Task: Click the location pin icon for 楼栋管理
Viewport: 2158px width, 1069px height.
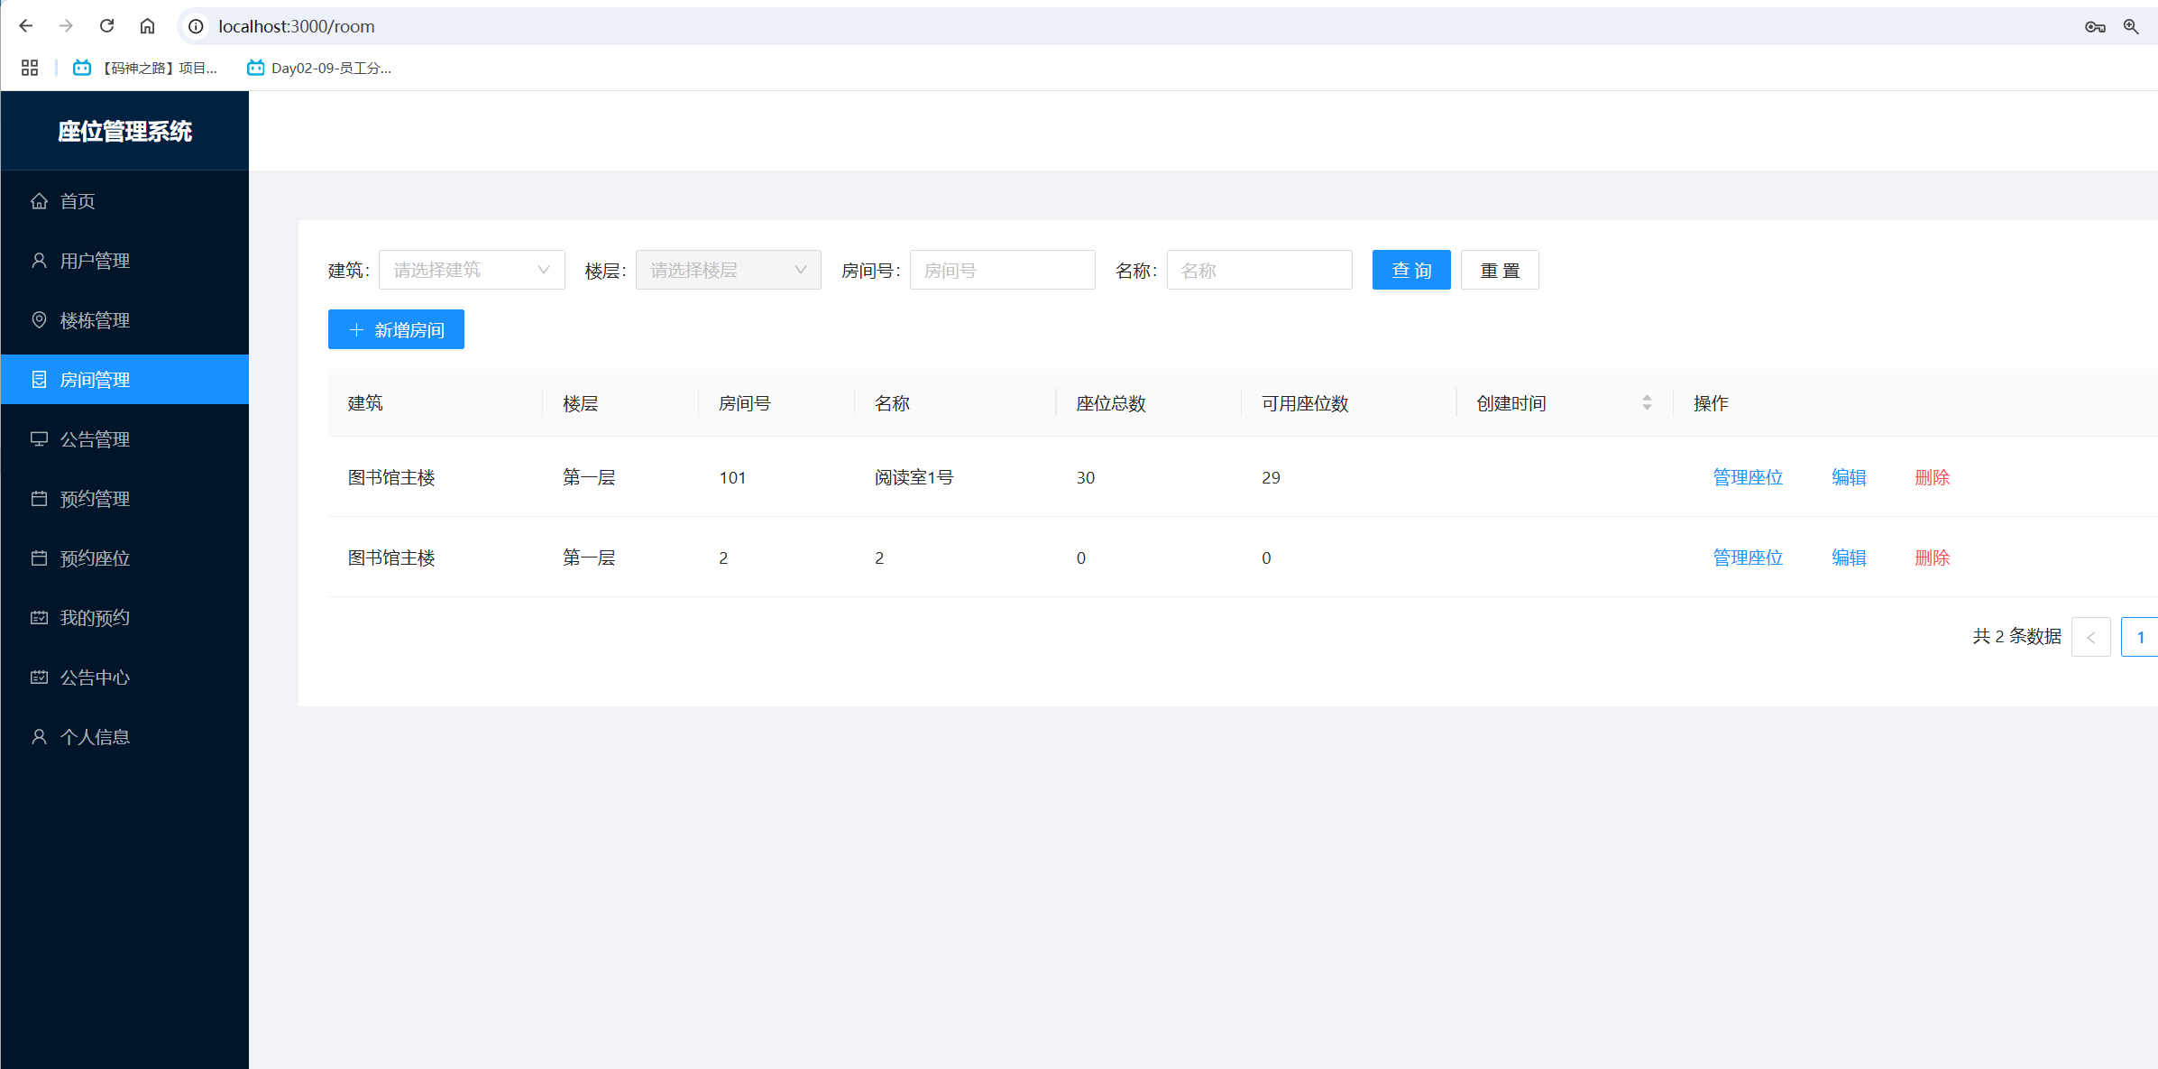Action: pos(39,320)
